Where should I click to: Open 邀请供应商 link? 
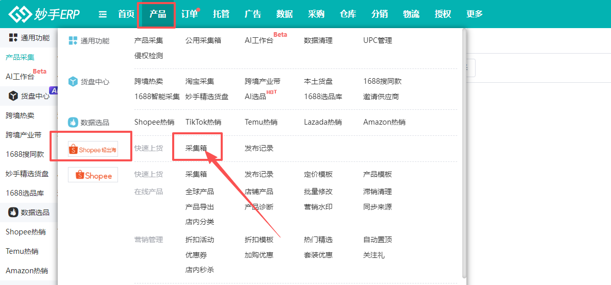[381, 97]
